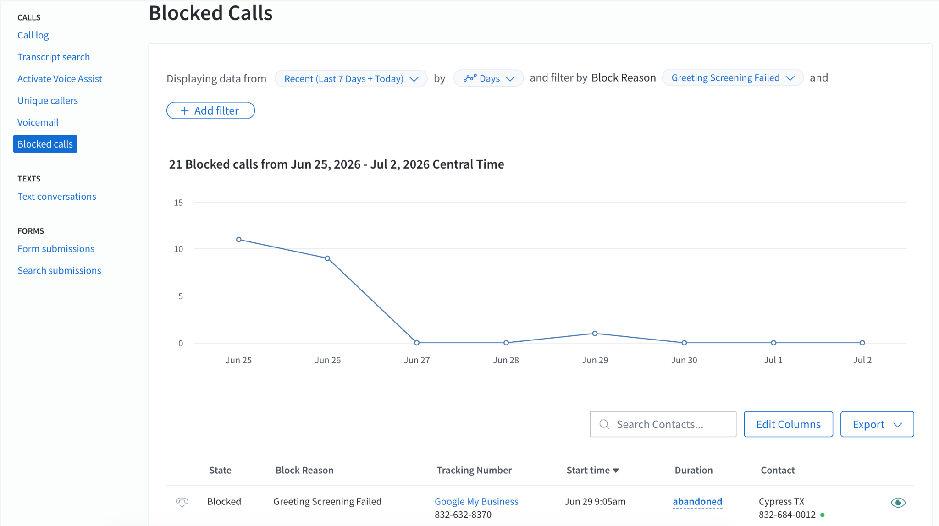This screenshot has width=939, height=526.
Task: Open Call log in sidebar
Action: coord(33,35)
